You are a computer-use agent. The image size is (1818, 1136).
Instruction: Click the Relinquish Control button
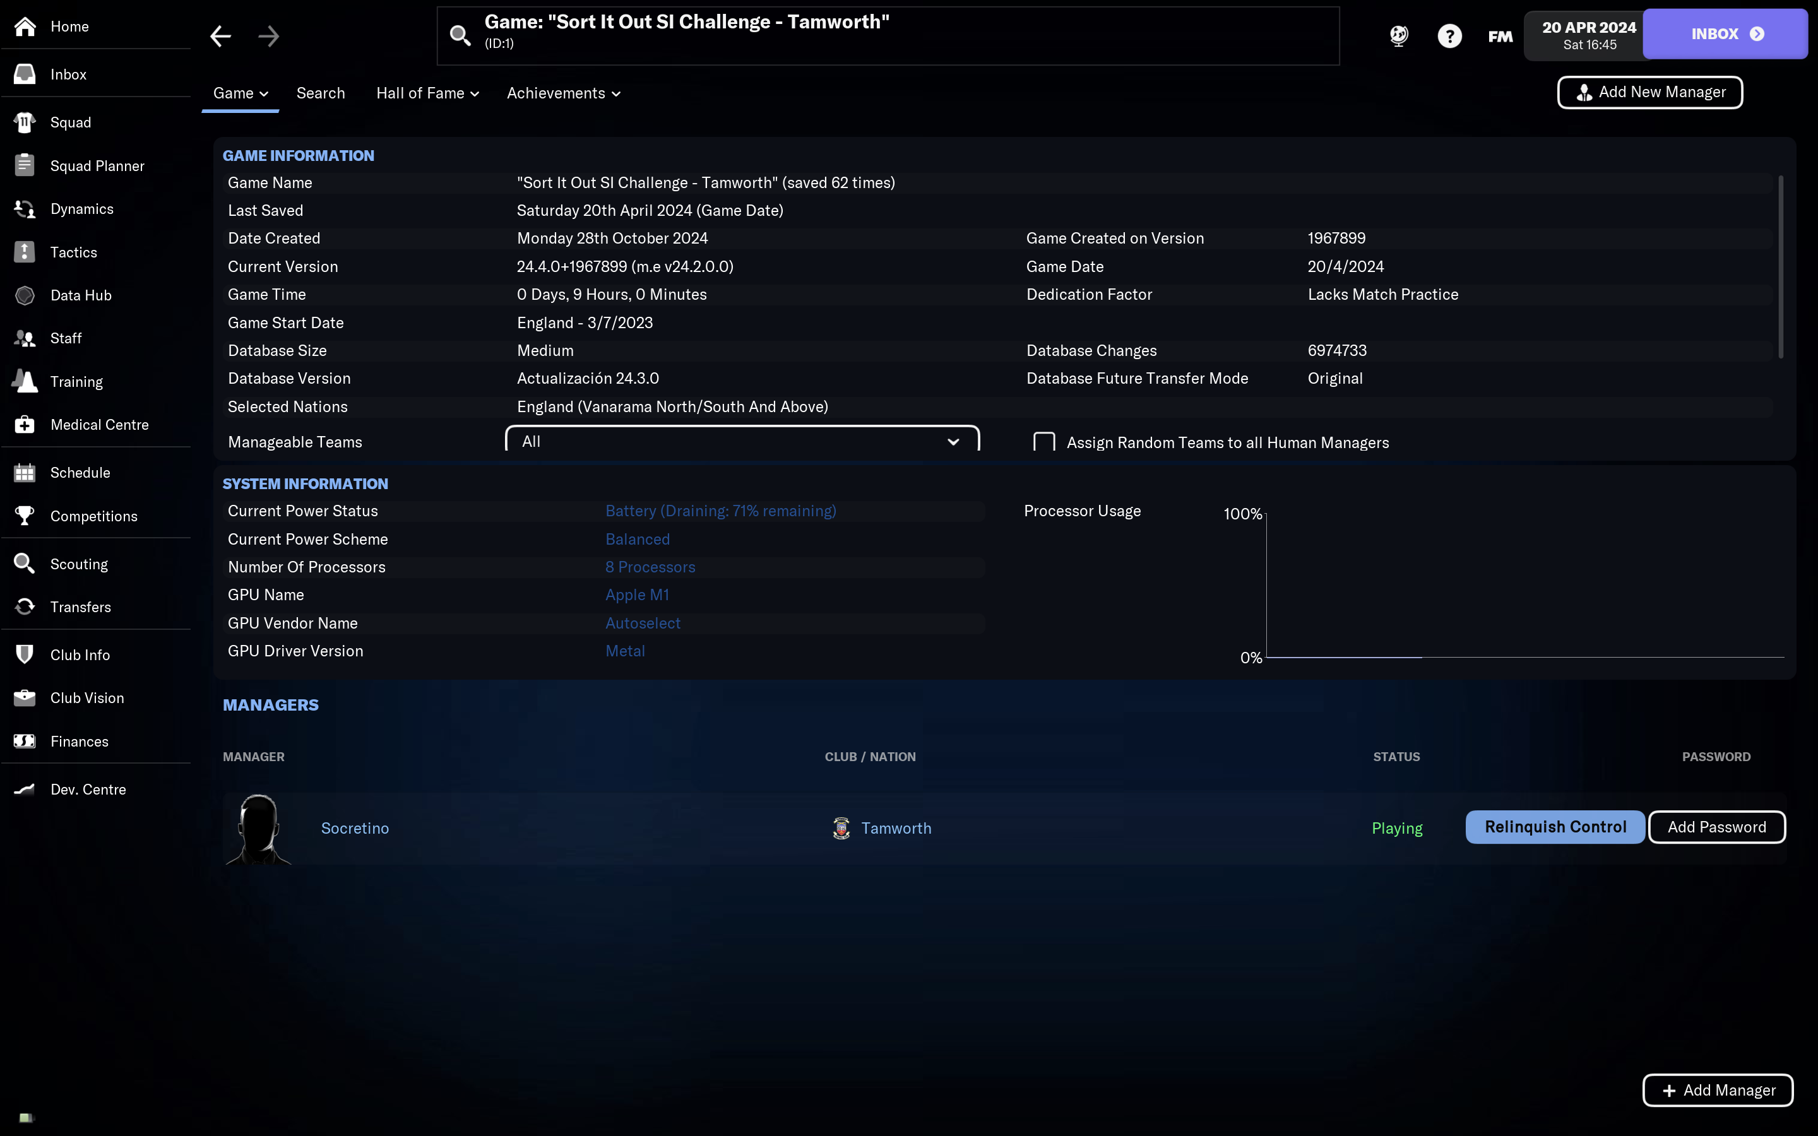coord(1555,827)
